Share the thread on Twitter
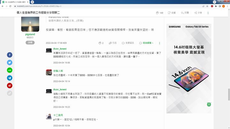The image size is (230, 129). (10, 63)
